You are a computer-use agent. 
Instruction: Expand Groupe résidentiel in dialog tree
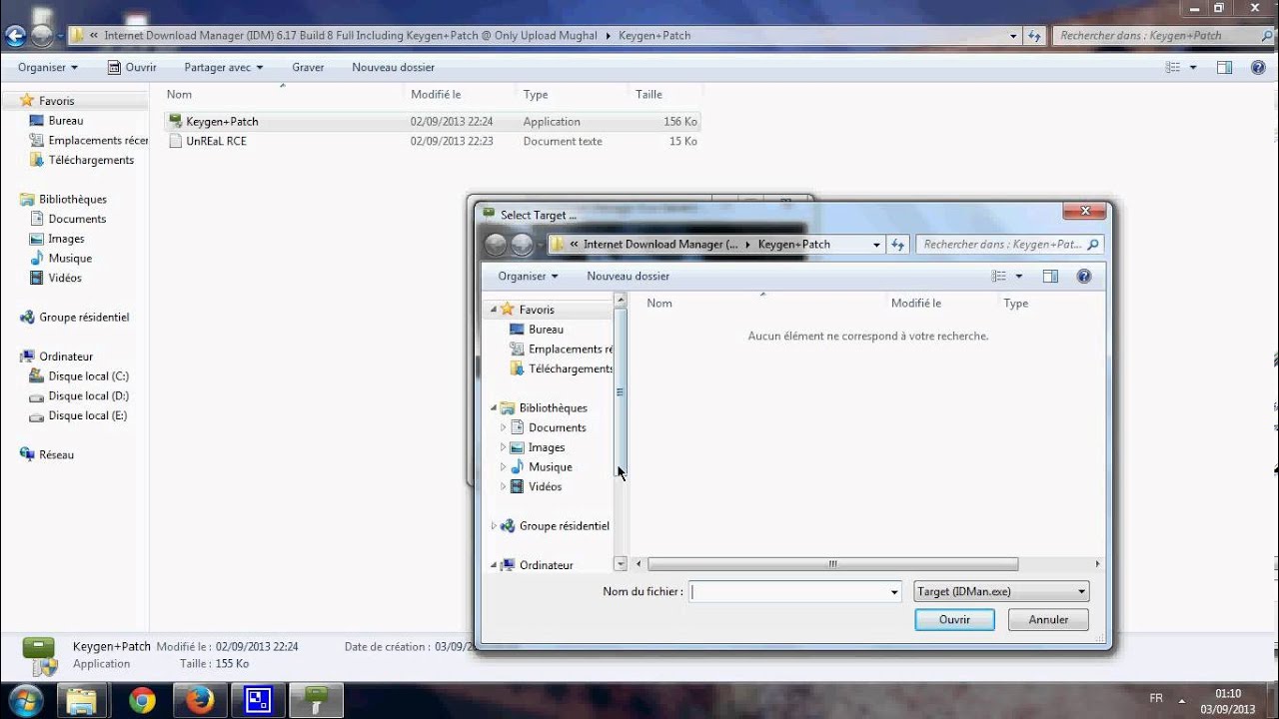[x=494, y=526]
